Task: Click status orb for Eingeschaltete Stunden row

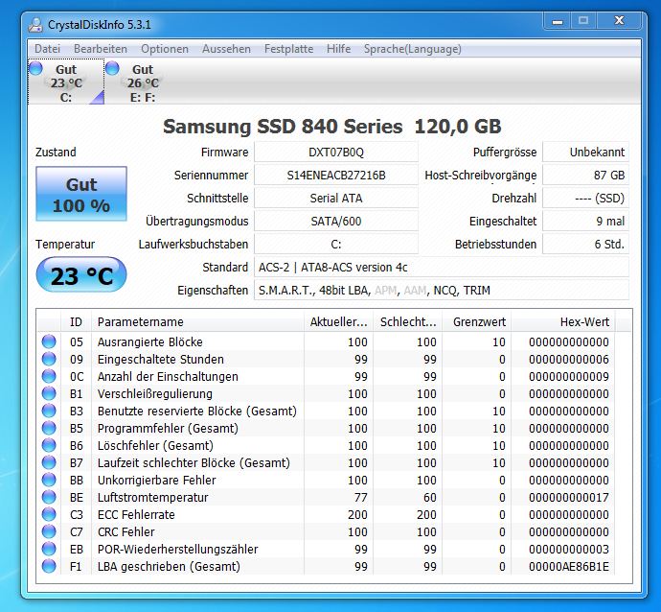Action: (49, 359)
